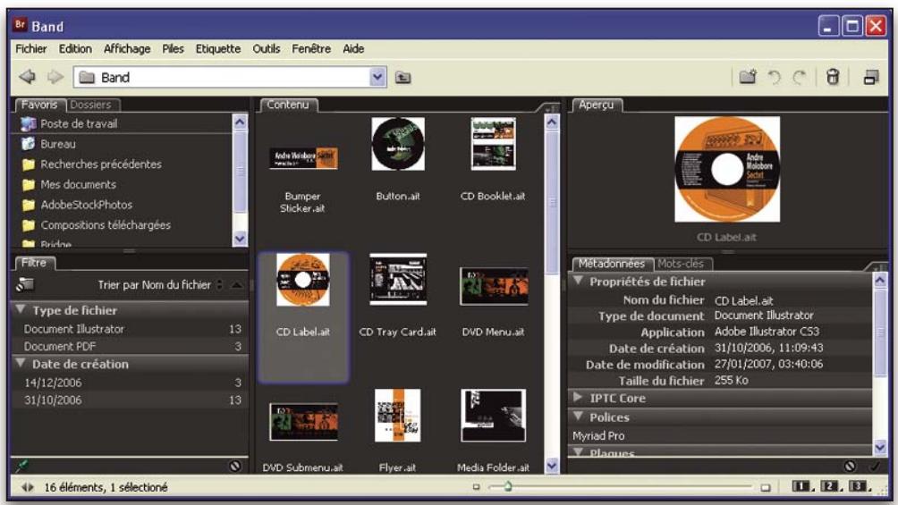Select the Favoris tab
Image resolution: width=898 pixels, height=505 pixels.
39,105
